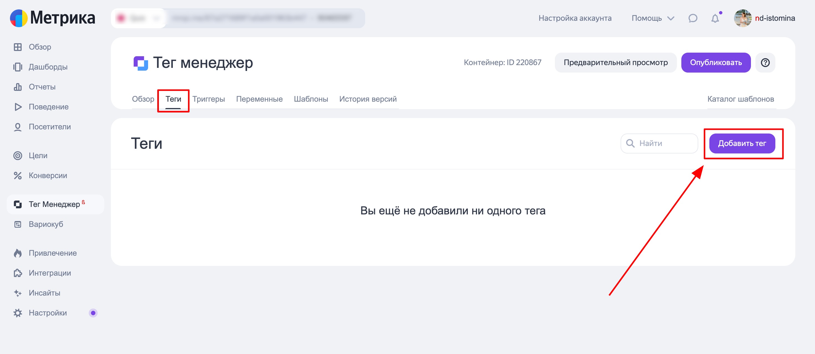The image size is (815, 354).
Task: Open Конверсии in the sidebar
Action: coord(55,175)
